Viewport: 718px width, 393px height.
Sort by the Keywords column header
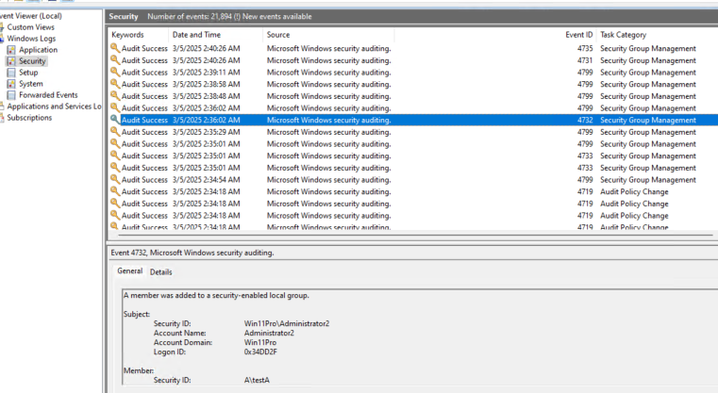point(139,35)
